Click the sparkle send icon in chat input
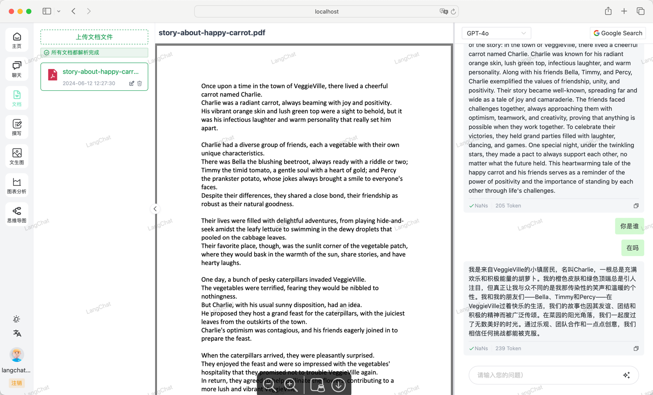The height and width of the screenshot is (395, 653). [x=626, y=375]
